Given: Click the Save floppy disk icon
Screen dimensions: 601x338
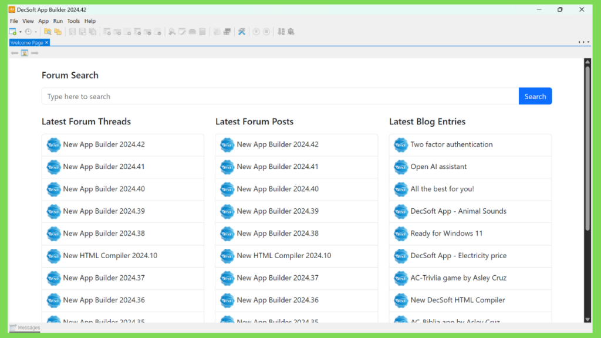Looking at the screenshot, I should pyautogui.click(x=72, y=32).
